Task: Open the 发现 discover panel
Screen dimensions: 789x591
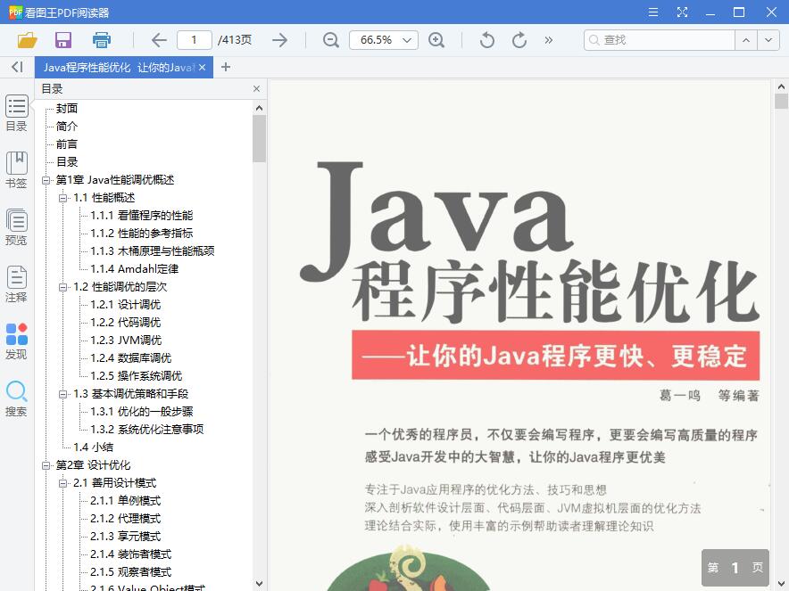Action: click(17, 341)
